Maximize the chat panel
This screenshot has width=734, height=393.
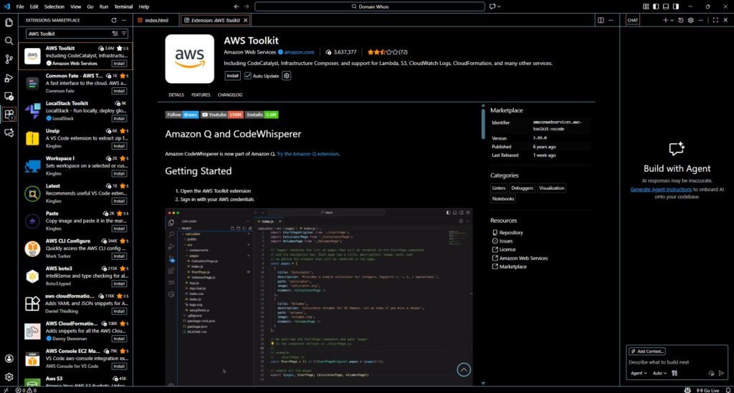pyautogui.click(x=715, y=20)
